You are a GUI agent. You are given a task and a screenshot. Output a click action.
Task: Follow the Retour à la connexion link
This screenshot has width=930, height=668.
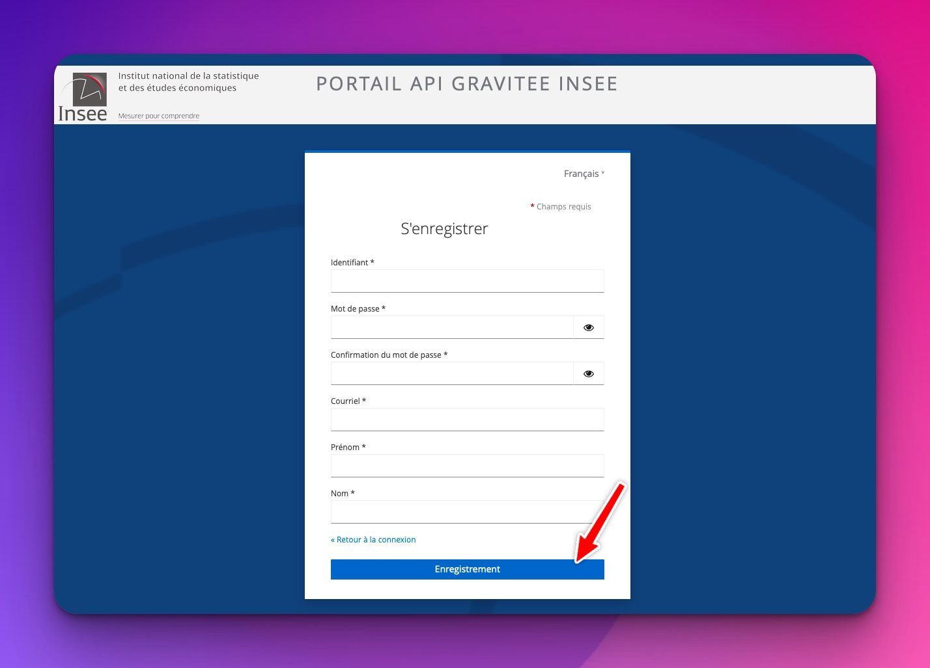click(x=373, y=539)
